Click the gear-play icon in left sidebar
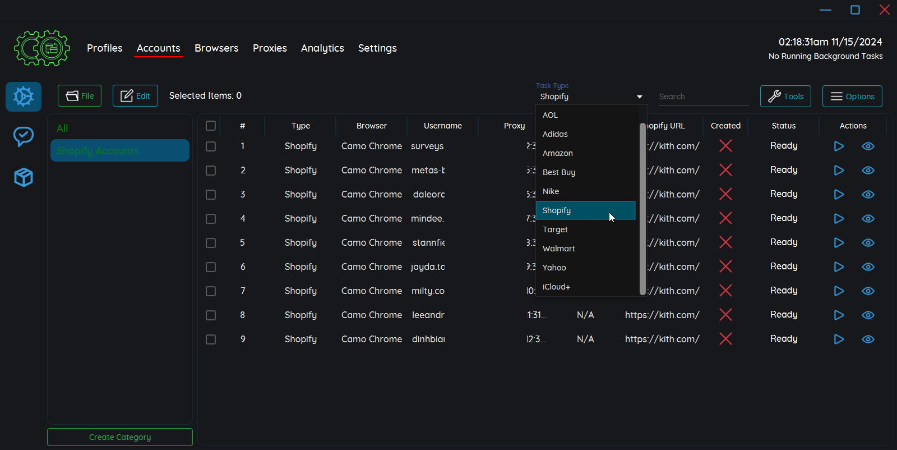897x450 pixels. [24, 97]
